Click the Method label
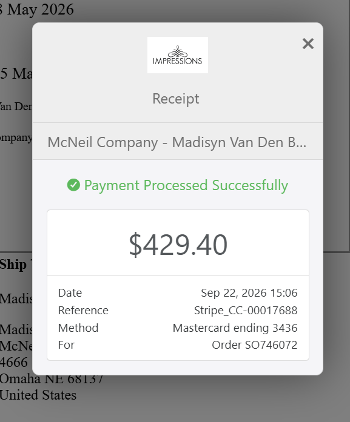Image resolution: width=350 pixels, height=422 pixels. point(78,328)
